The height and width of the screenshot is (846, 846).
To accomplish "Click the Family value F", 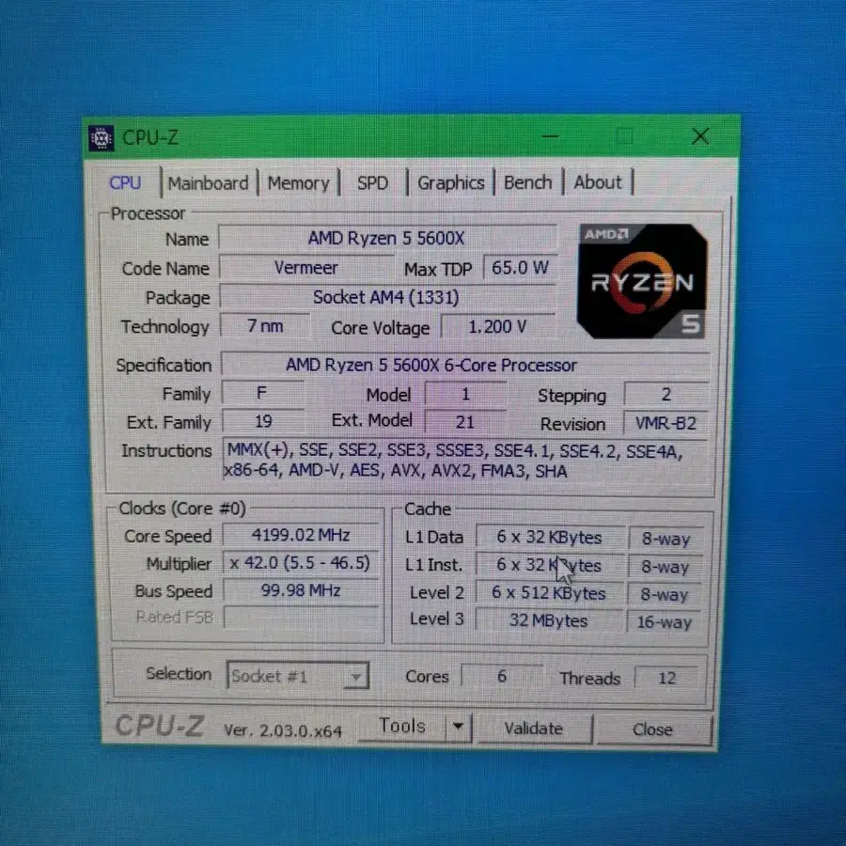I will 262,393.
